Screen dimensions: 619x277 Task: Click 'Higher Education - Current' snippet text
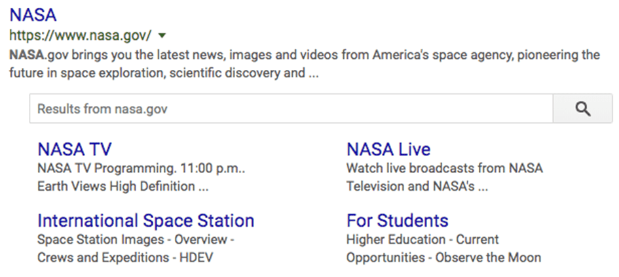(422, 240)
